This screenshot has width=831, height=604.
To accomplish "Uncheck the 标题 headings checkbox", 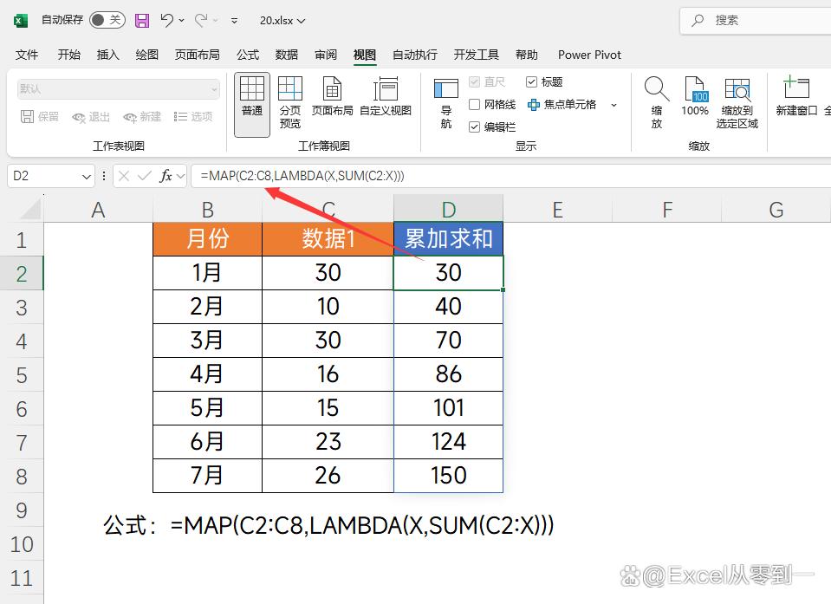I will (531, 82).
